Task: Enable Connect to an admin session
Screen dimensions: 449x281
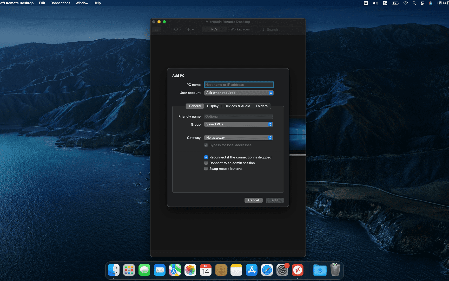Action: point(206,163)
